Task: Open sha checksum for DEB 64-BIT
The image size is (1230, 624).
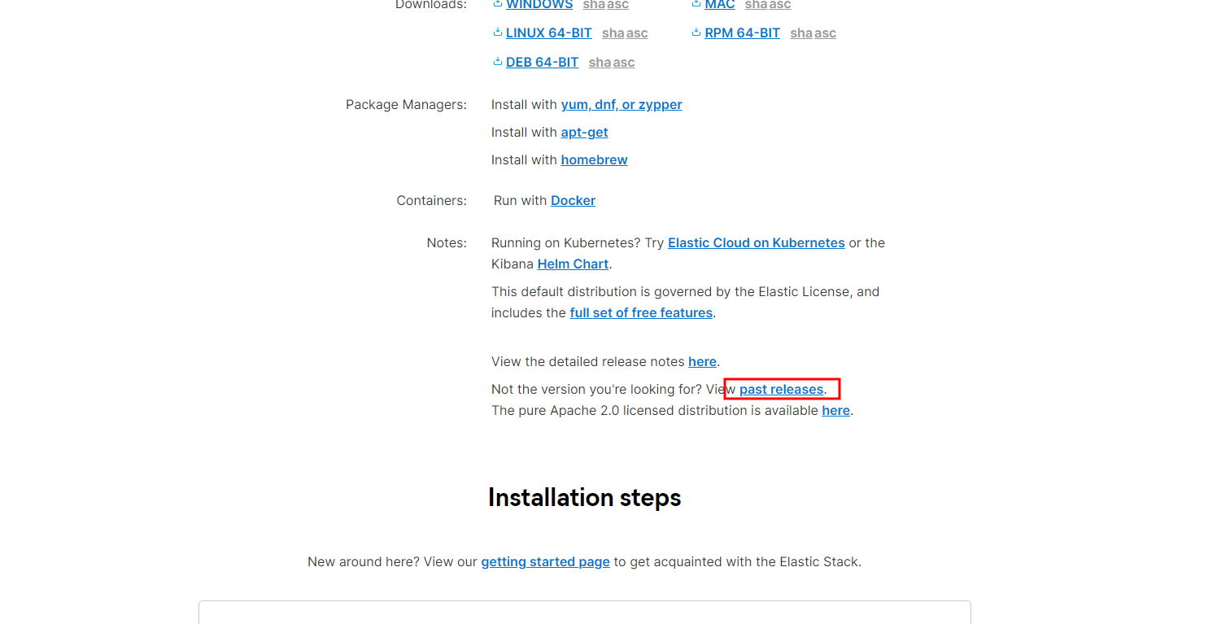Action: point(600,63)
